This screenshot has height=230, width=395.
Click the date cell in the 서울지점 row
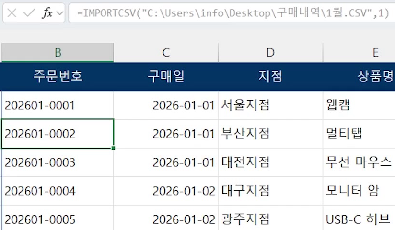[166, 105]
